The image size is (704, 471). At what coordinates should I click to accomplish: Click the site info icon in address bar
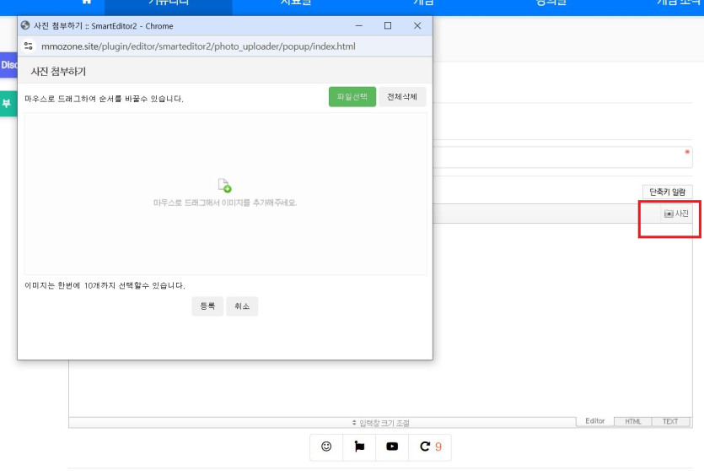(29, 46)
